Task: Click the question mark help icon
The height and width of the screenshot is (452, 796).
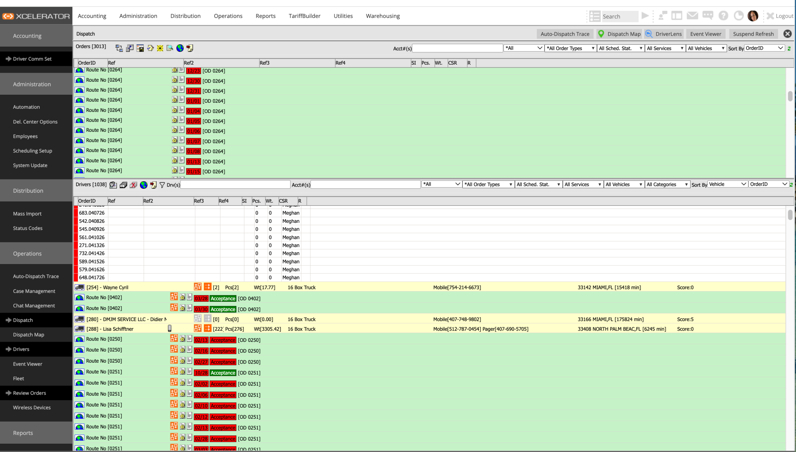Action: [x=723, y=16]
